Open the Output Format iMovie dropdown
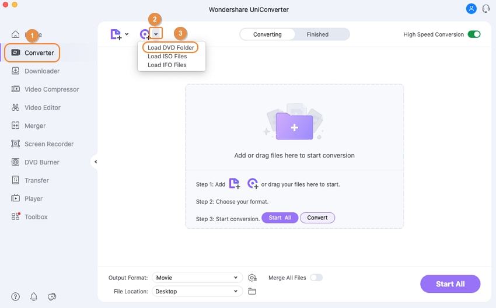Image resolution: width=496 pixels, height=308 pixels. pos(197,278)
